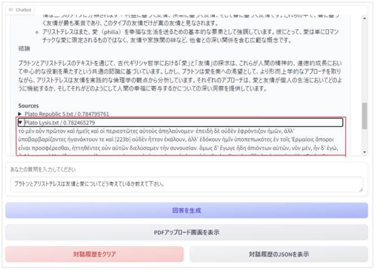Expand the Plato Republic 5.txt source
The image size is (375, 270).
[x=64, y=114]
